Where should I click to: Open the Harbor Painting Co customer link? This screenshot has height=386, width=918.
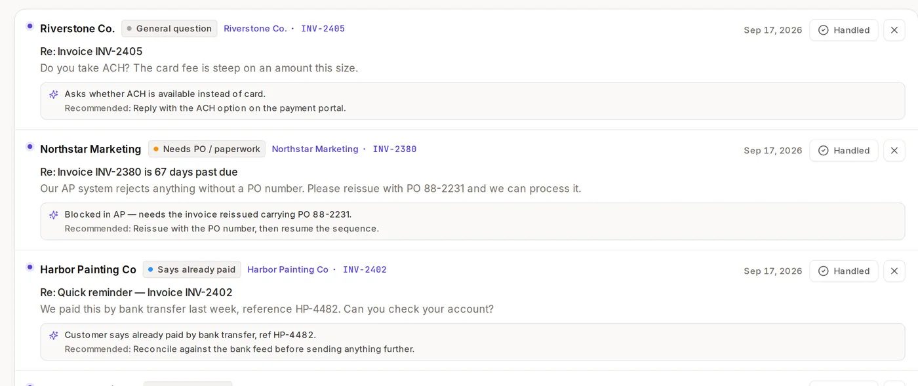288,270
